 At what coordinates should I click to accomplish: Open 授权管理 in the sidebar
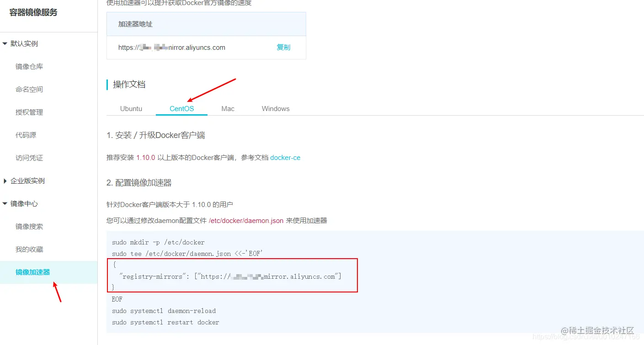pos(28,112)
